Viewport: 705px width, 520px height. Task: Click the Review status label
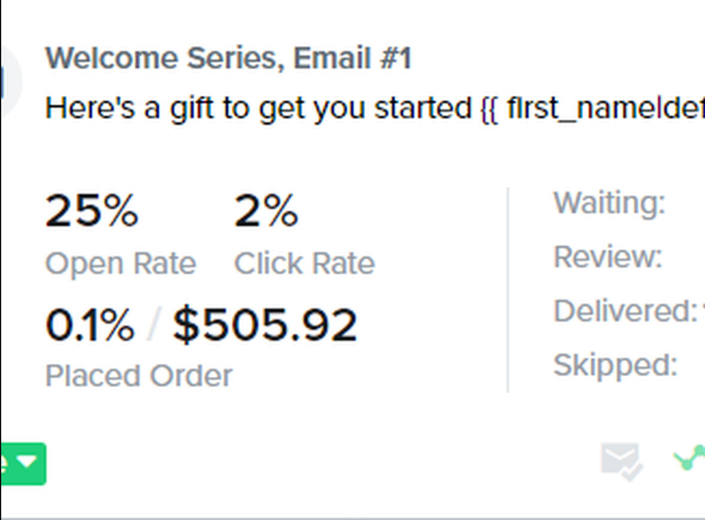click(x=607, y=257)
